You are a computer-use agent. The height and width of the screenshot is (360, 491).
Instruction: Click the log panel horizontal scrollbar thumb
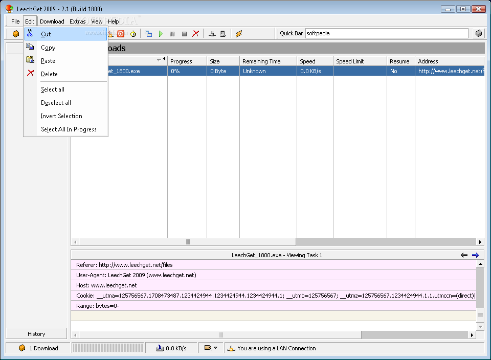[x=220, y=335]
